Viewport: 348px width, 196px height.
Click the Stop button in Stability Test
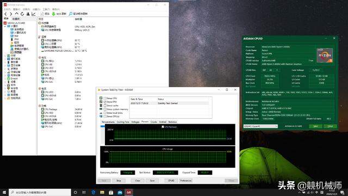[119, 180]
